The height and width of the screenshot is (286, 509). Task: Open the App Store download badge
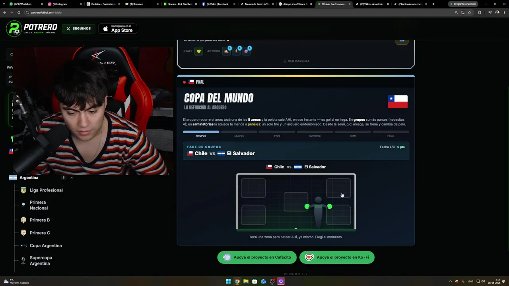118,29
